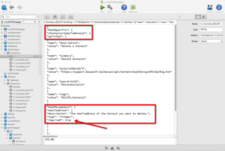225x151 pixels.
Task: Switch inspector to the ID tab
Action: [x=198, y=17]
